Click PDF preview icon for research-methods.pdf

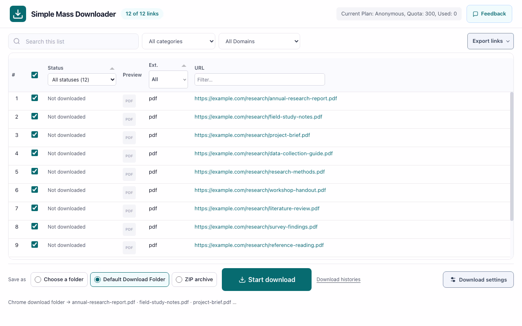click(x=129, y=174)
